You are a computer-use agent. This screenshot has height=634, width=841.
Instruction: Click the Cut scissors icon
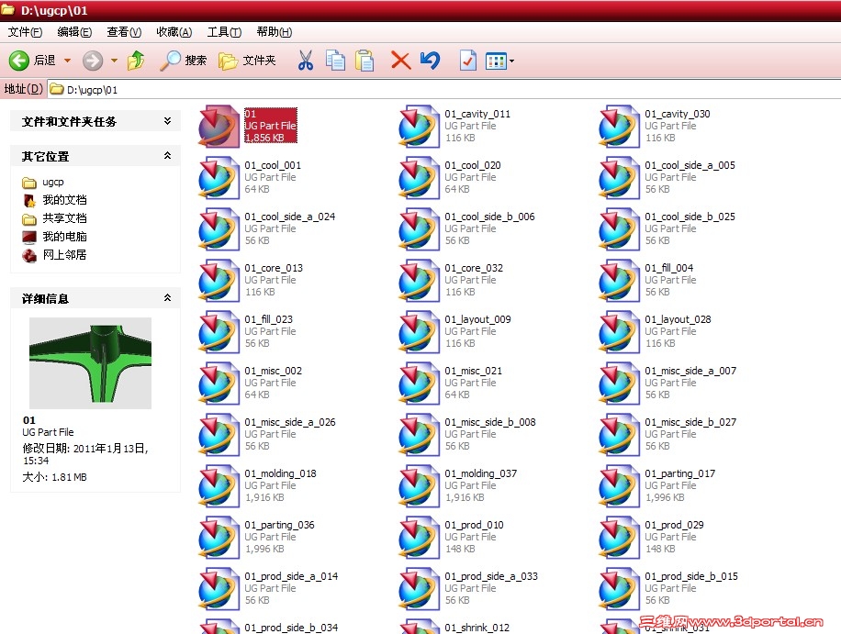(306, 61)
